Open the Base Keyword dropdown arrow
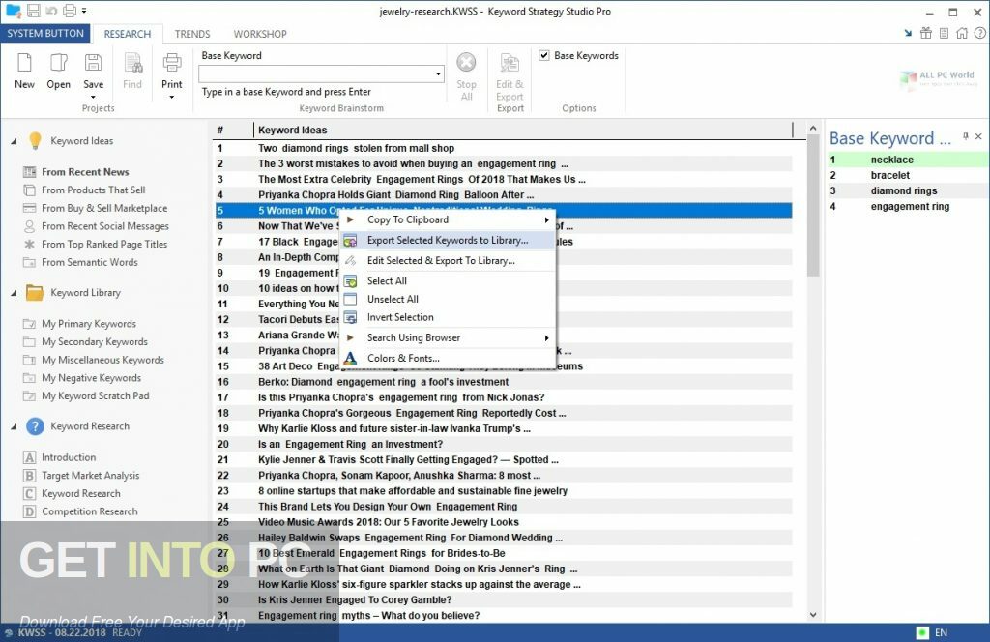Screen dimensions: 990x642 (x=438, y=74)
